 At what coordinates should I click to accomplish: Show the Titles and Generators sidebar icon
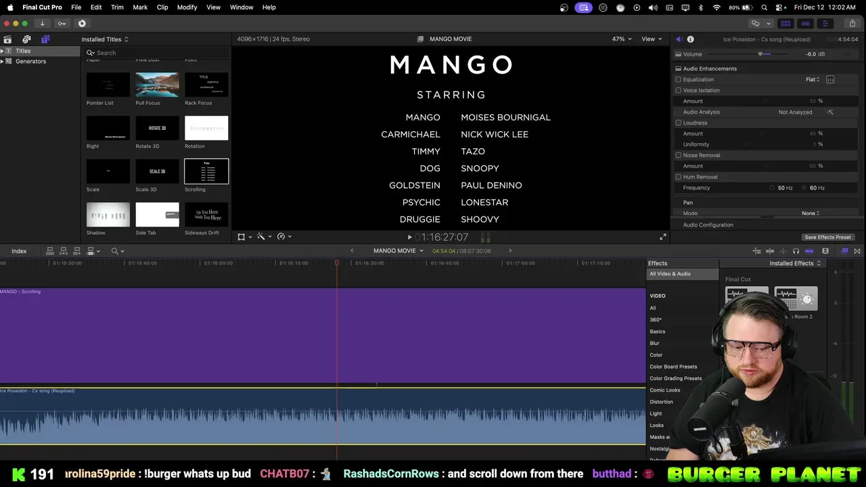tap(45, 39)
